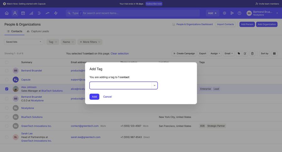The height and width of the screenshot is (152, 282).
Task: Open the calendar and tasks icon
Action: 23,13
